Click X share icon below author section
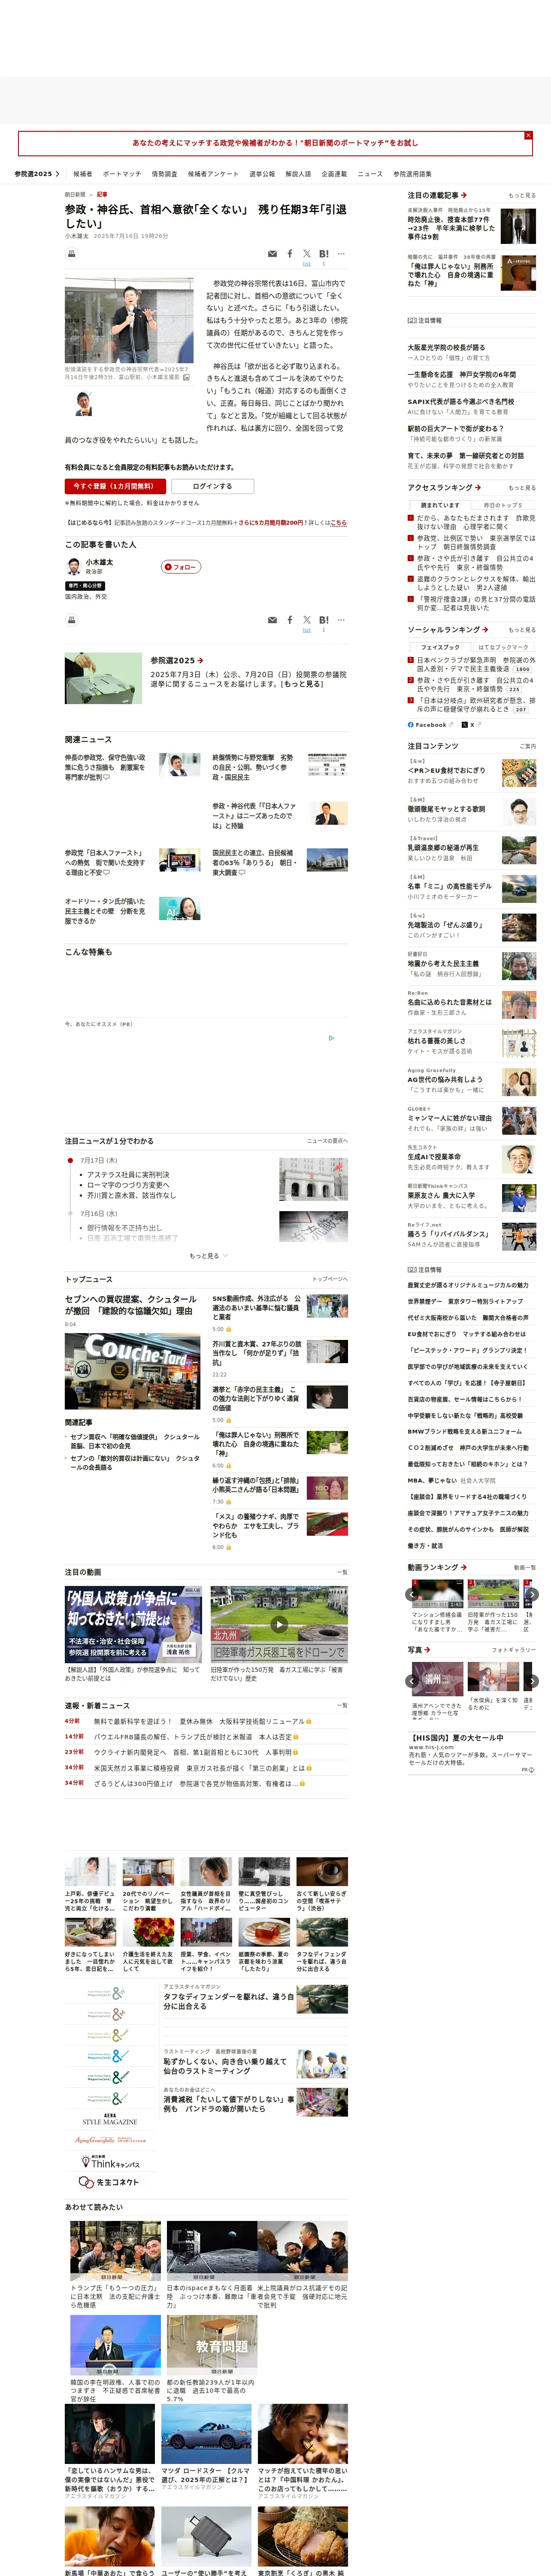The width and height of the screenshot is (551, 2576). click(307, 620)
